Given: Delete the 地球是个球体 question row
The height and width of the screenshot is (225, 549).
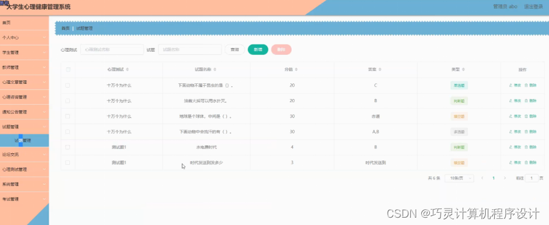Looking at the screenshot, I should click(x=531, y=116).
